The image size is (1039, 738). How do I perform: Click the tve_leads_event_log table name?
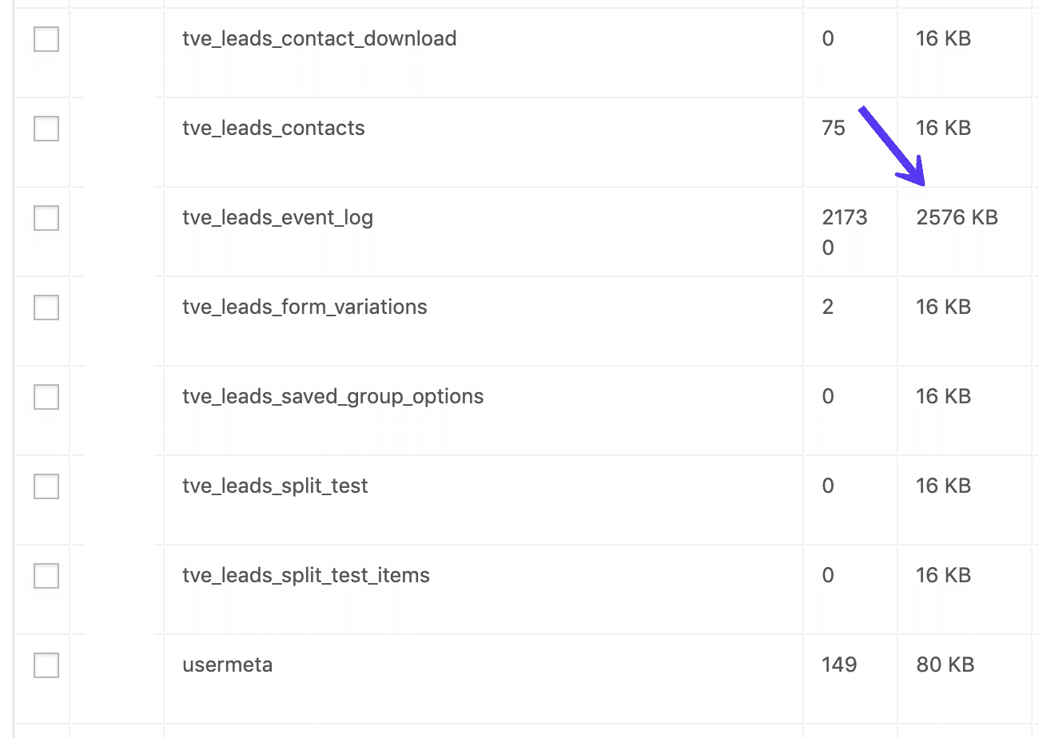[277, 217]
